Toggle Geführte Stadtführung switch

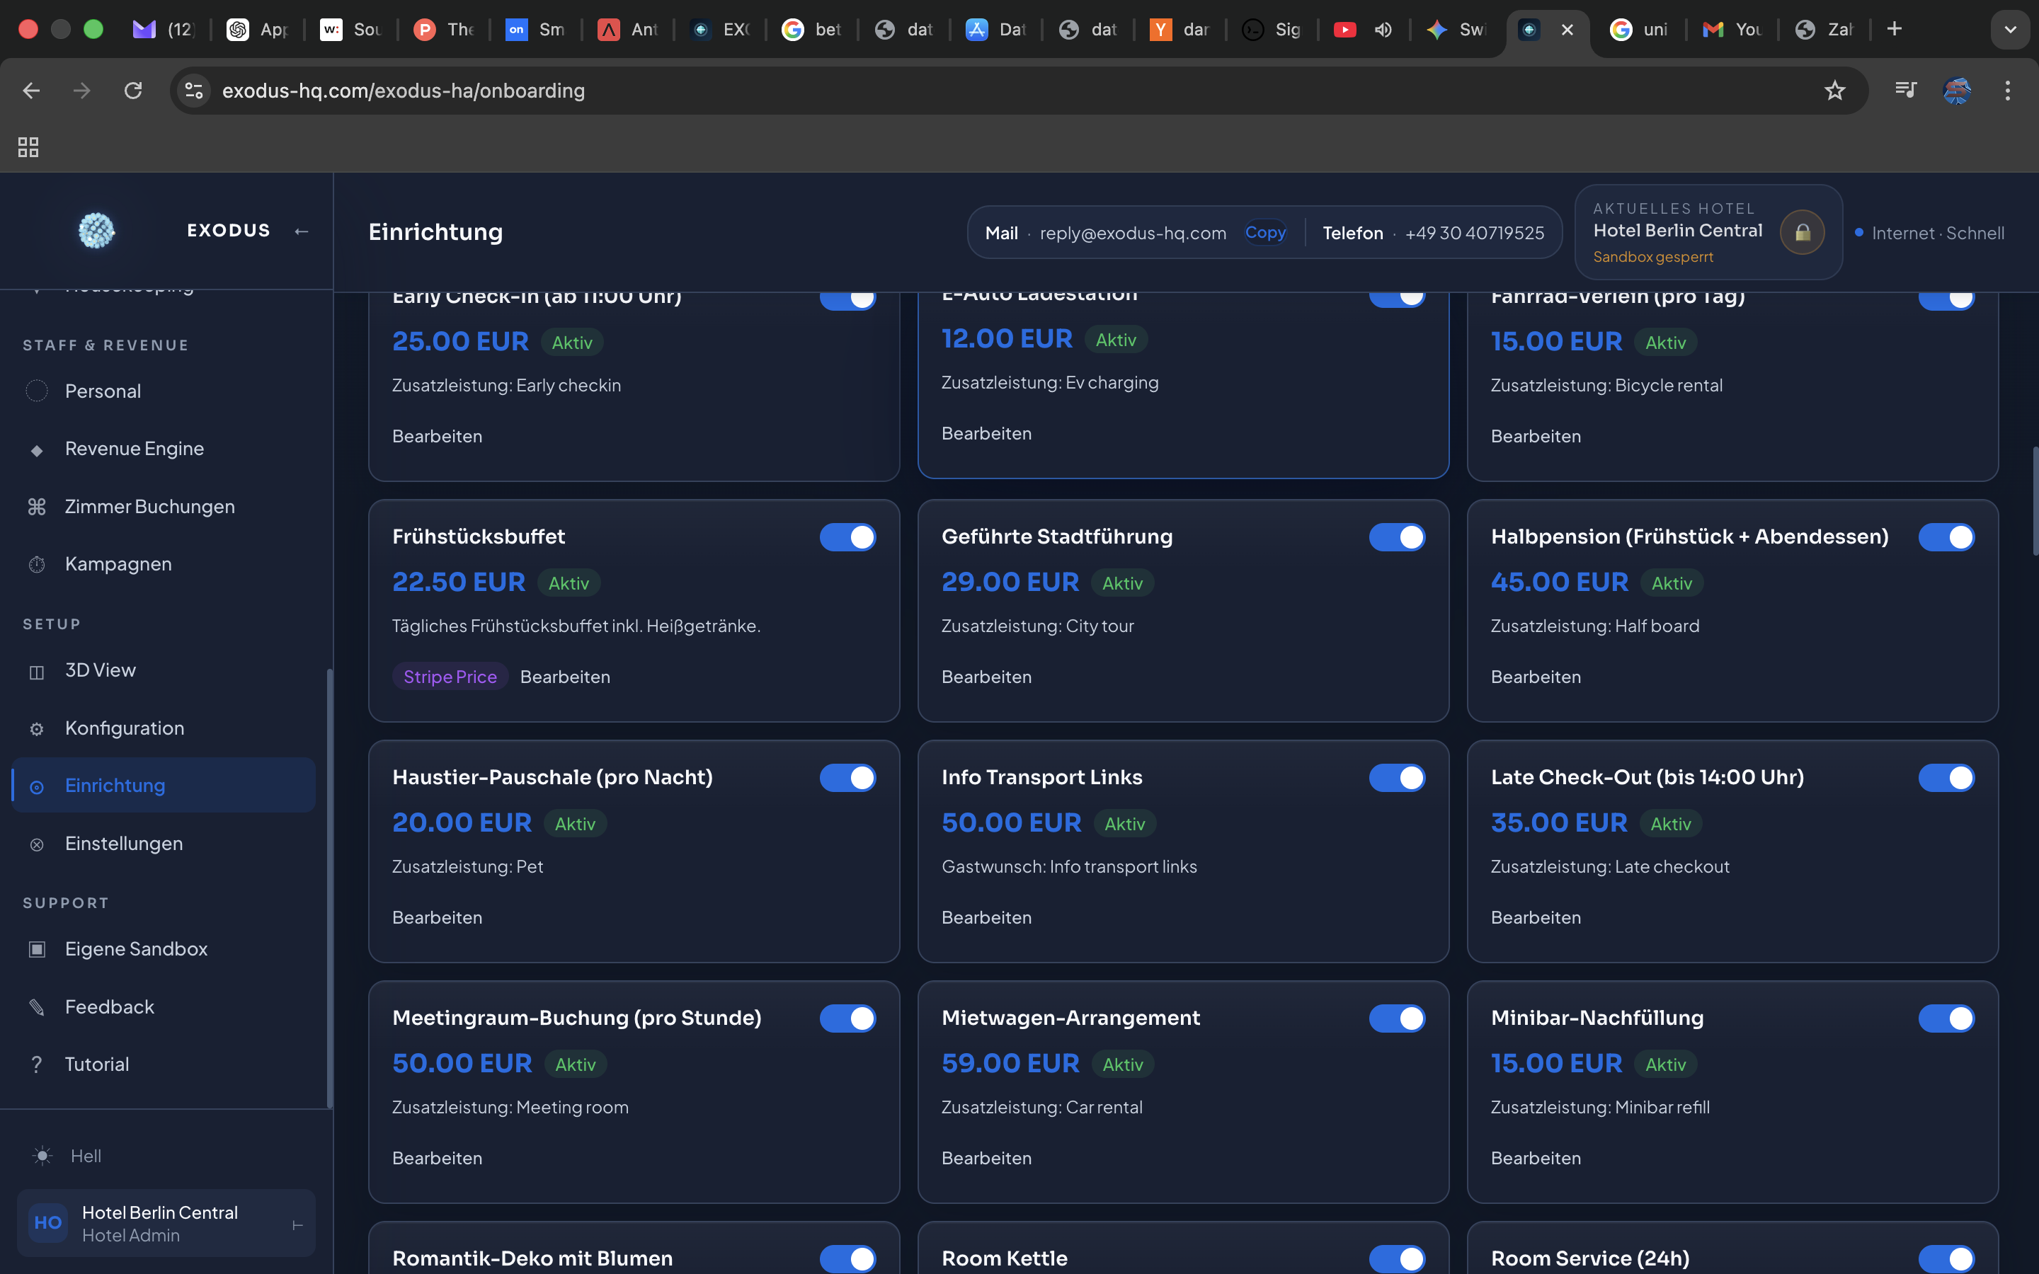(x=1397, y=536)
